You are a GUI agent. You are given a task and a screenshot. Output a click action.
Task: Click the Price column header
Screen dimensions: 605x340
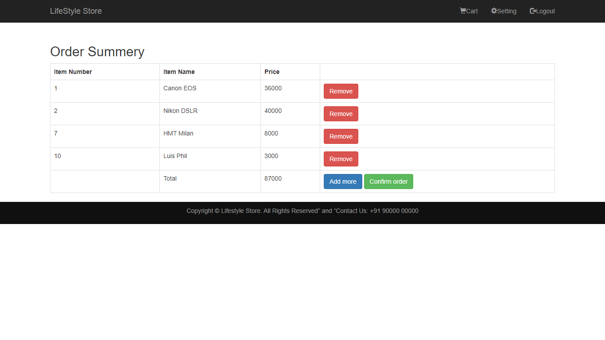click(x=272, y=72)
